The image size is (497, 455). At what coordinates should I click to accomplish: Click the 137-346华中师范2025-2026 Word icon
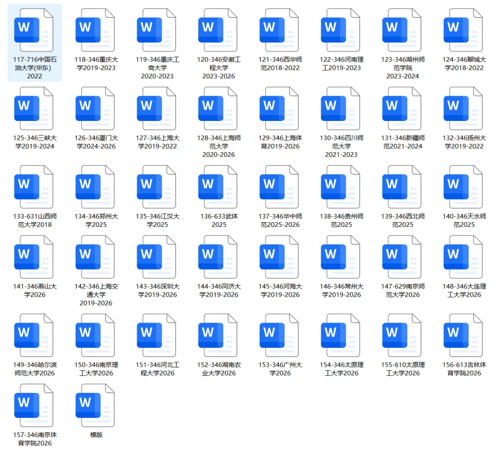279,187
